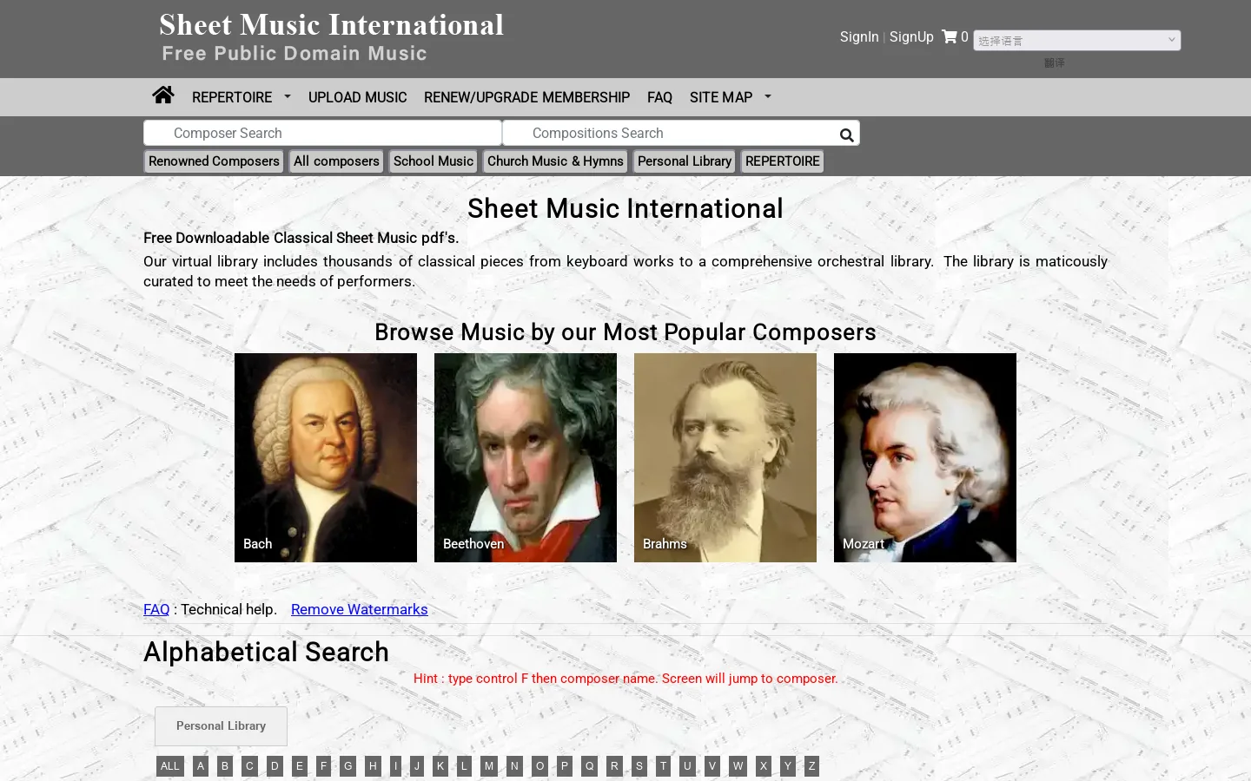
Task: Open the FAQ item in navigation bar
Action: [x=659, y=97]
